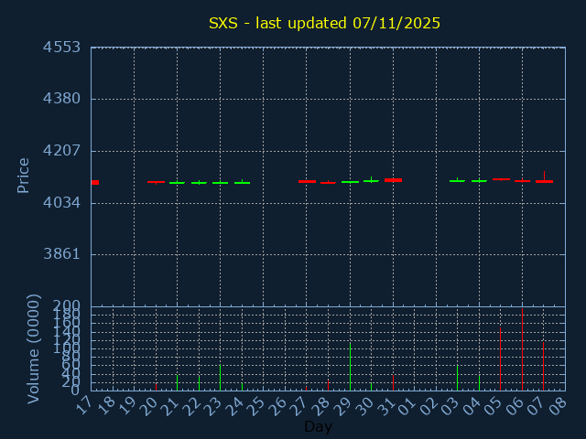The height and width of the screenshot is (439, 586).
Task: Select the 3861 price tick label
Action: (62, 254)
